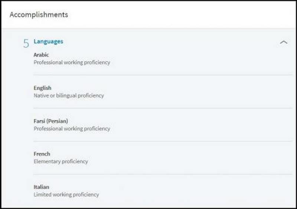The height and width of the screenshot is (209, 297).
Task: Click the Languages heading link
Action: tap(48, 42)
